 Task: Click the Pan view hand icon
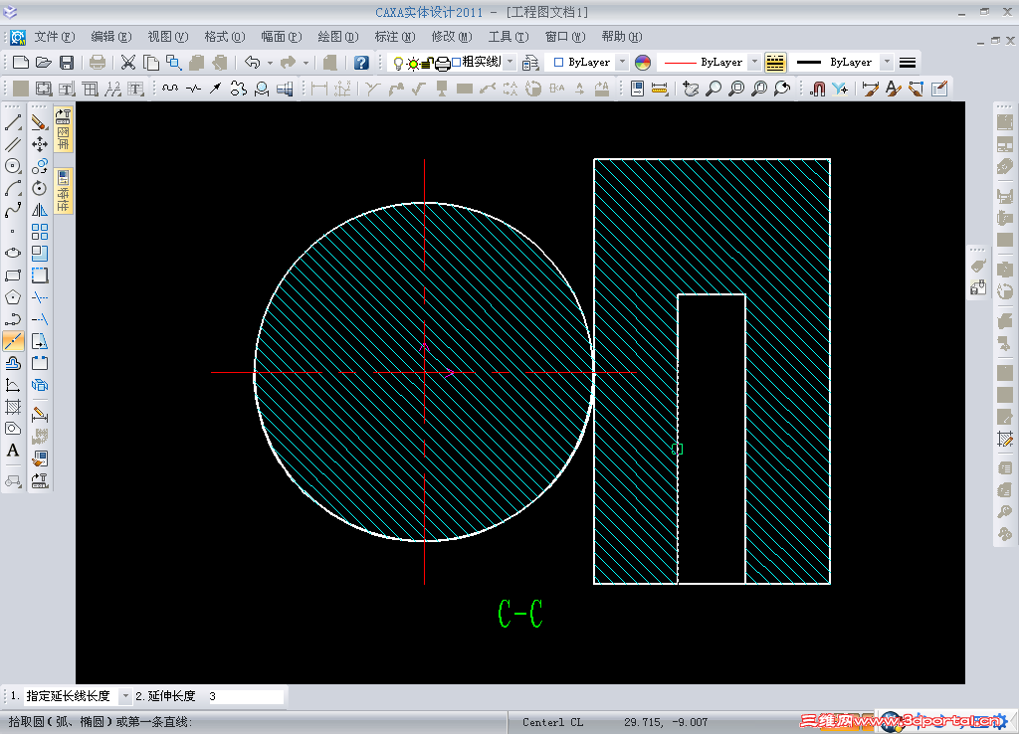point(691,89)
